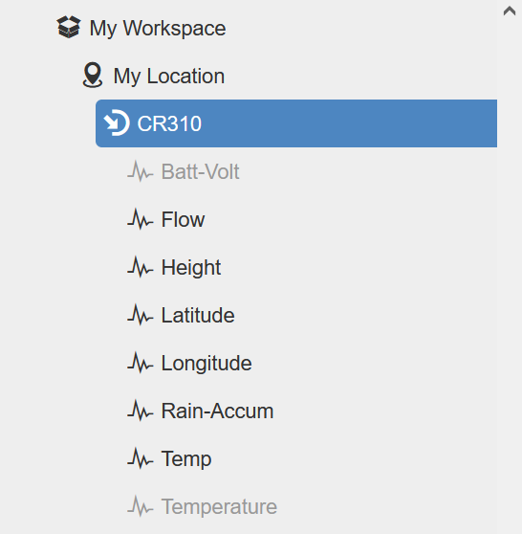
Task: Click the CR310 datalogger arrow icon
Action: (x=117, y=122)
